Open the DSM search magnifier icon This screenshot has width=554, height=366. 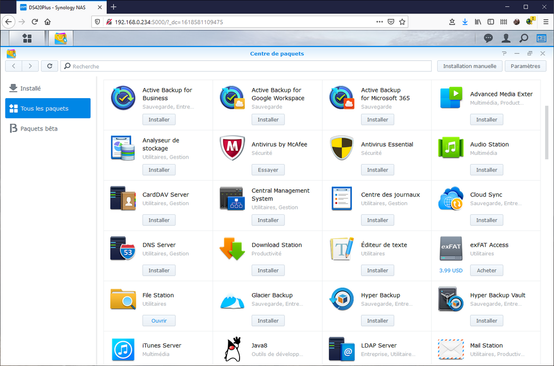coord(524,38)
